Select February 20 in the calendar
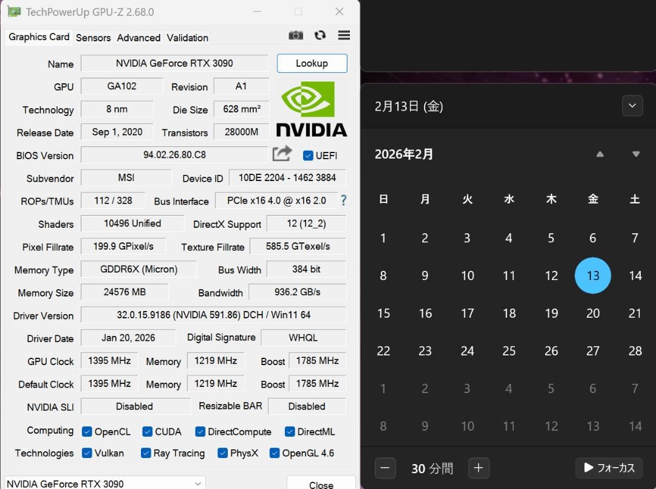 [593, 313]
